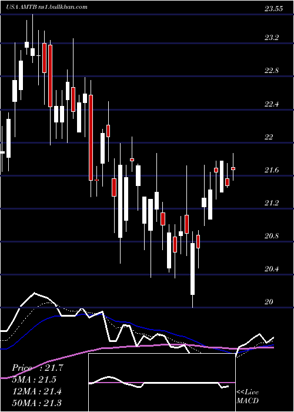Image resolution: width=294 pixels, height=412 pixels.
Task: Click the lowest white candlestick above 20
Action: point(193,269)
